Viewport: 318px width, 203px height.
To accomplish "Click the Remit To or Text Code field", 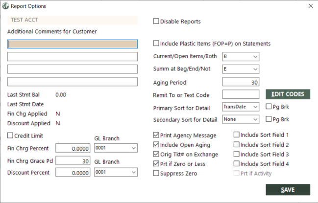I will [x=241, y=94].
